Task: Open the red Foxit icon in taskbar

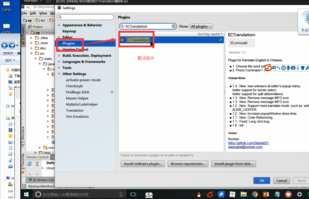Action: [x=210, y=195]
